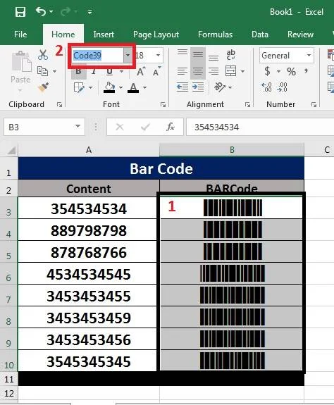Image resolution: width=334 pixels, height=405 pixels.
Task: Switch to the Data tab
Action: [260, 35]
